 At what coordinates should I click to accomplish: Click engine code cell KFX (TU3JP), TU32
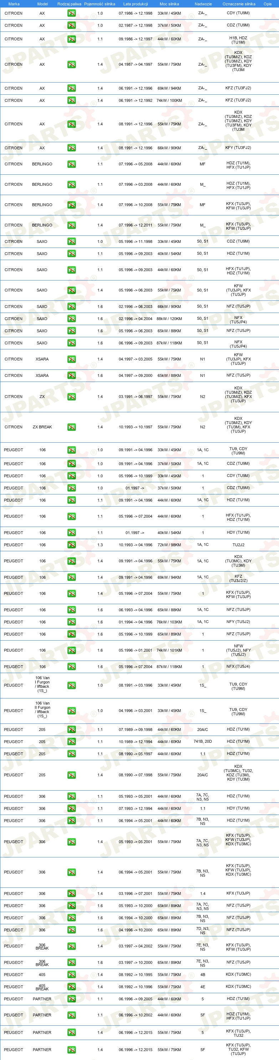[x=238, y=1033]
